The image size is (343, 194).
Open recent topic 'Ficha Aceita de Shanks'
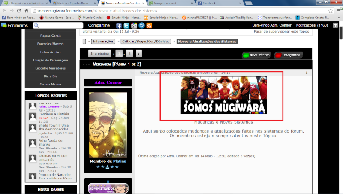coord(50,142)
